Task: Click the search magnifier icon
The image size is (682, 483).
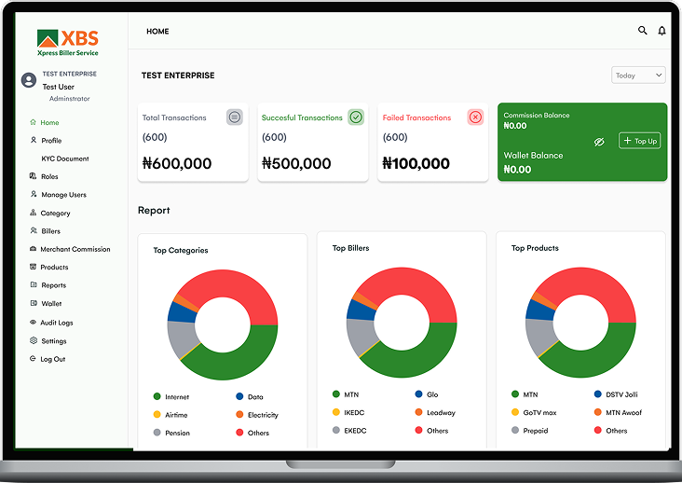Action: coord(642,31)
